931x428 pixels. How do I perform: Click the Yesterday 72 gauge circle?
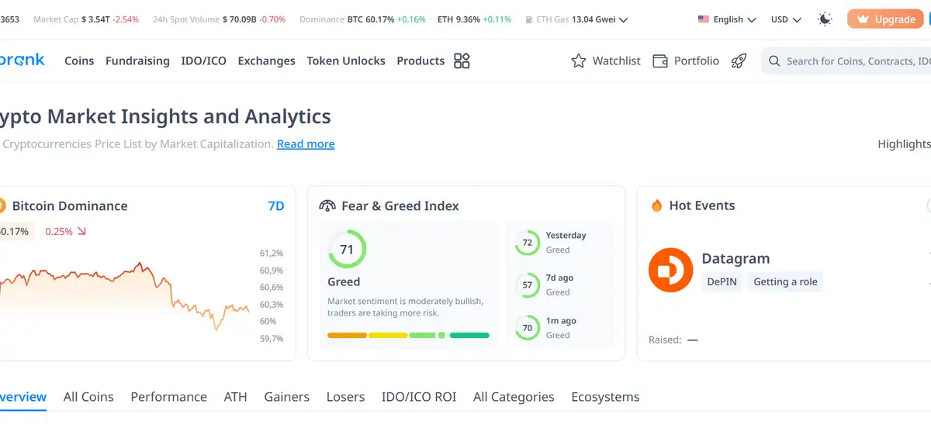(x=528, y=243)
